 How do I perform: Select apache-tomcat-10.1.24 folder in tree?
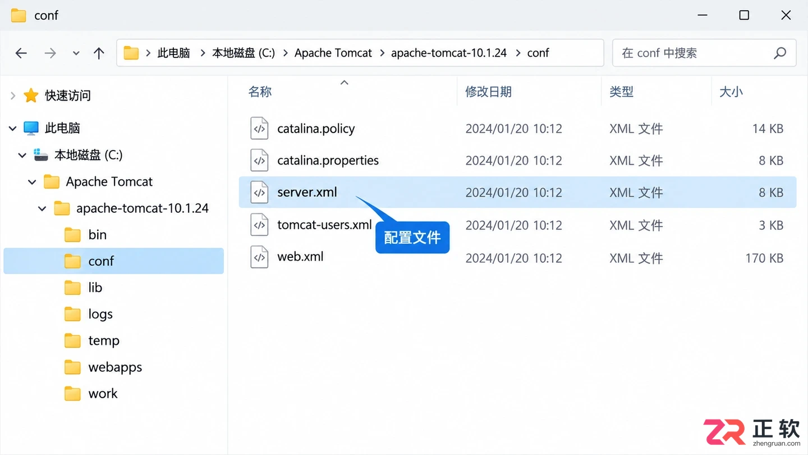143,208
